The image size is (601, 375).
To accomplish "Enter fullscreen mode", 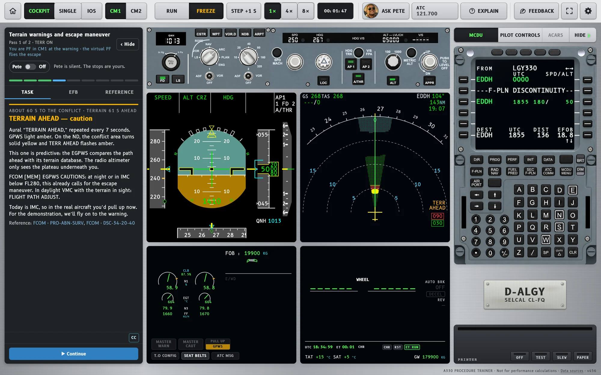I will (569, 11).
